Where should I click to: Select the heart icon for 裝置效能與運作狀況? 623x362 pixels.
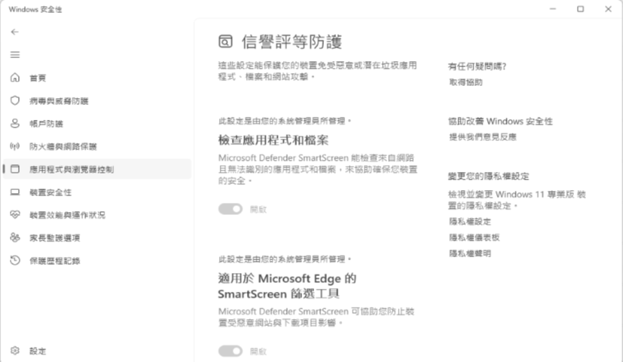point(14,215)
